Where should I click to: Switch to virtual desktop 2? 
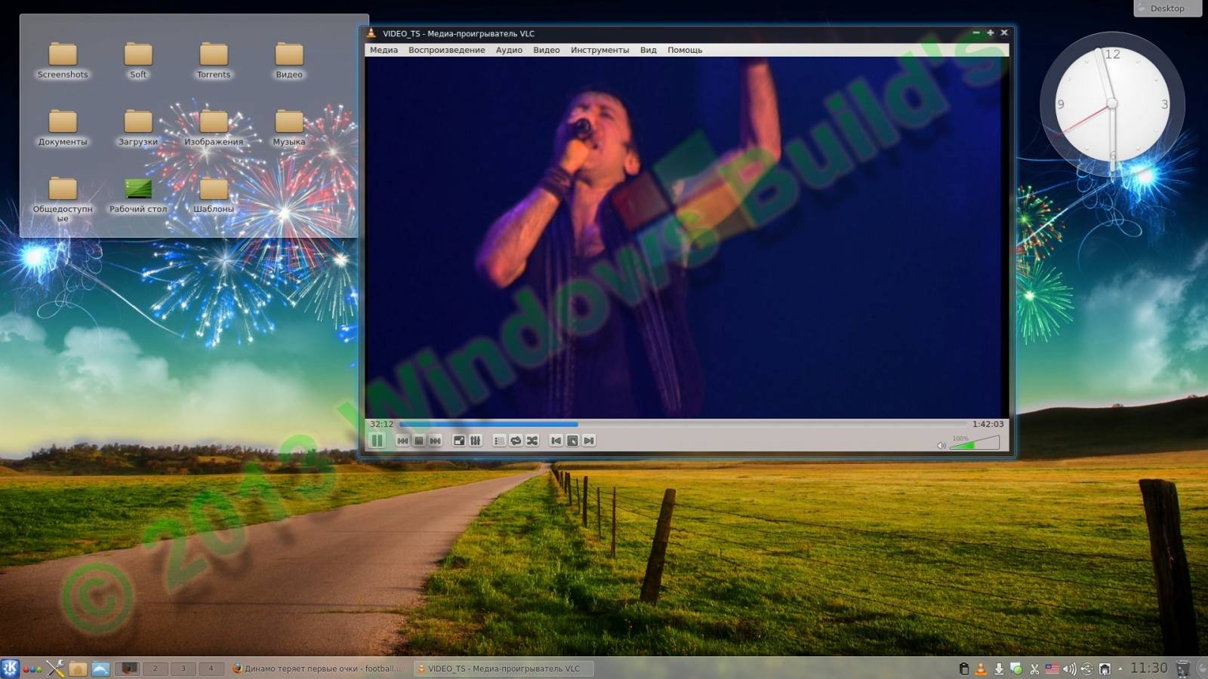pyautogui.click(x=156, y=668)
